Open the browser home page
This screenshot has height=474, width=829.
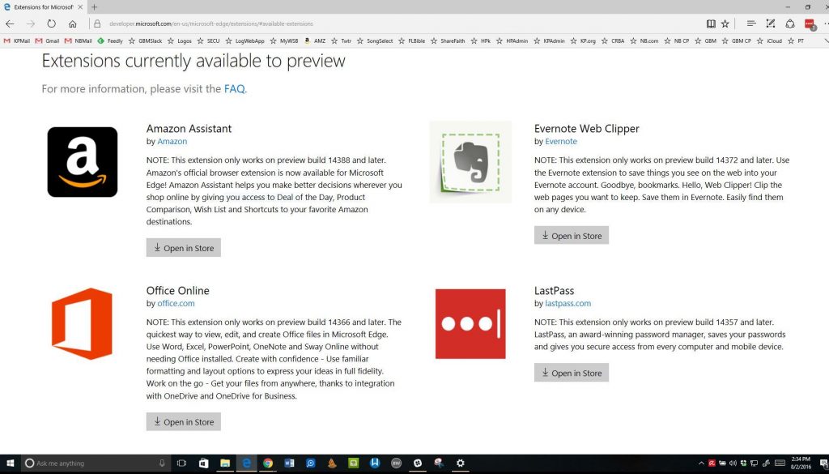click(x=73, y=23)
